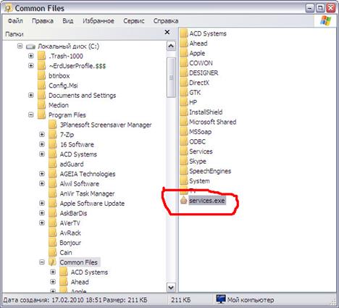Close the Папки folders pane
Viewport: 339px width, 308px height.
pyautogui.click(x=167, y=32)
